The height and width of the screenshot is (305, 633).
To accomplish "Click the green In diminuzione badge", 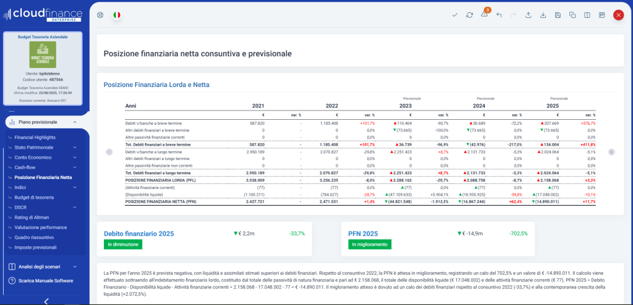I will coord(123,244).
